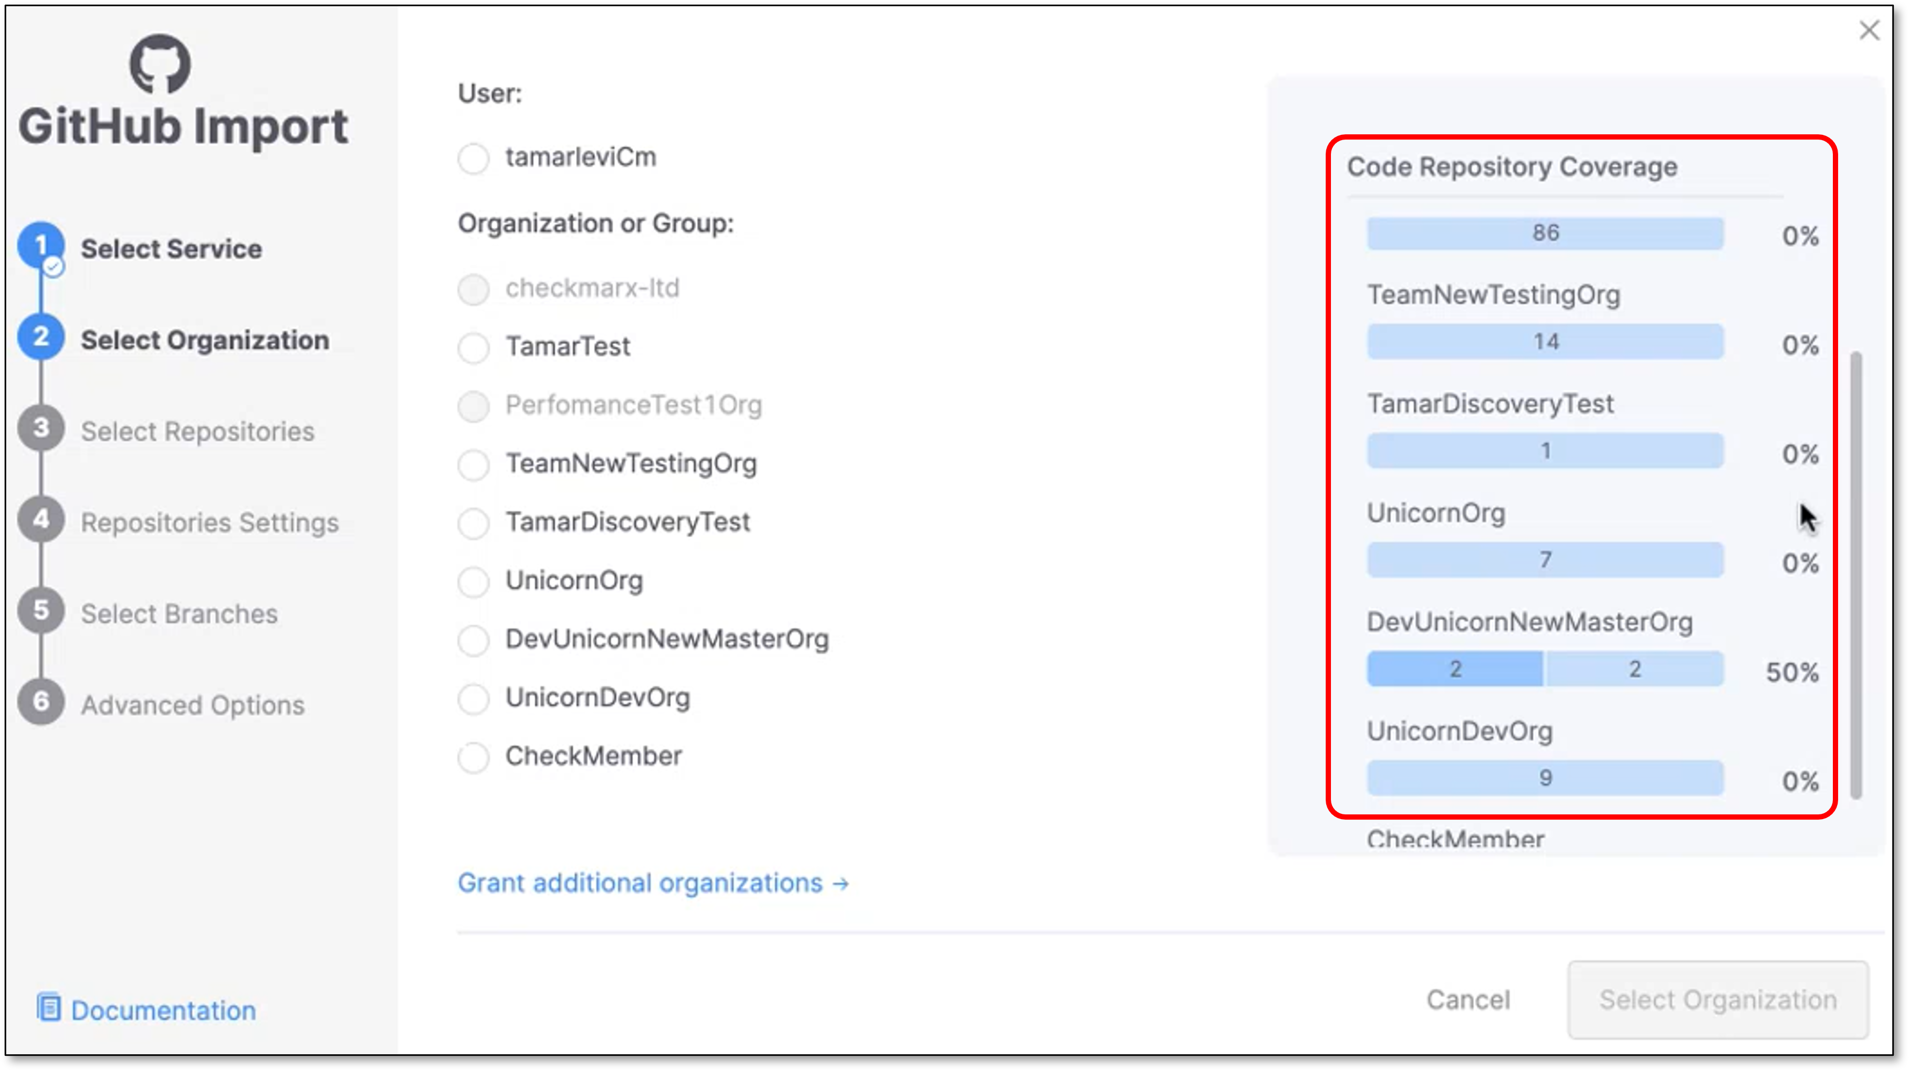Close the GitHub Import dialog
Image resolution: width=1909 pixels, height=1071 pixels.
coord(1870,30)
